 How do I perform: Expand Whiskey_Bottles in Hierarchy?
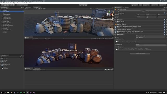click(2, 23)
